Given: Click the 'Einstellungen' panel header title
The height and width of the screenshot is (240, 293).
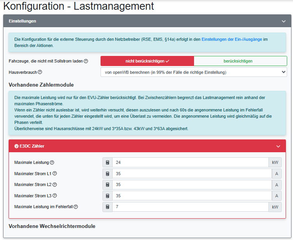Looking at the screenshot, I should [23, 21].
